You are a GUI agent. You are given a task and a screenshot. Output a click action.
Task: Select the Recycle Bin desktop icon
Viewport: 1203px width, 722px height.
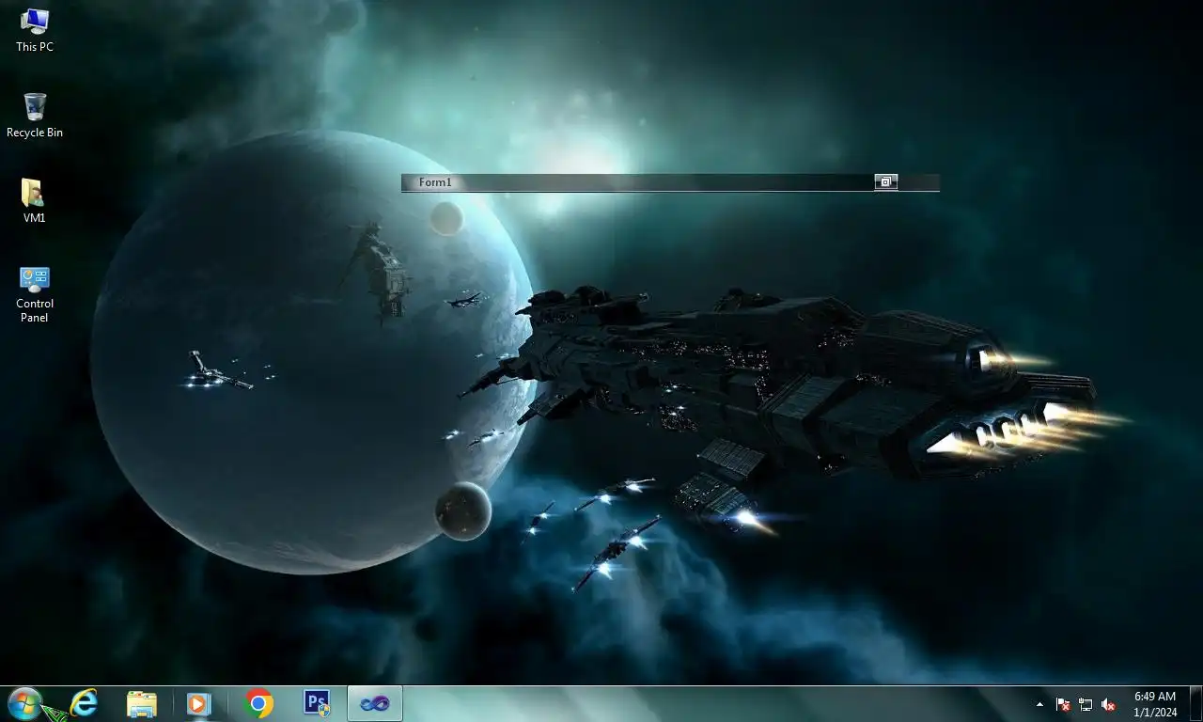35,116
